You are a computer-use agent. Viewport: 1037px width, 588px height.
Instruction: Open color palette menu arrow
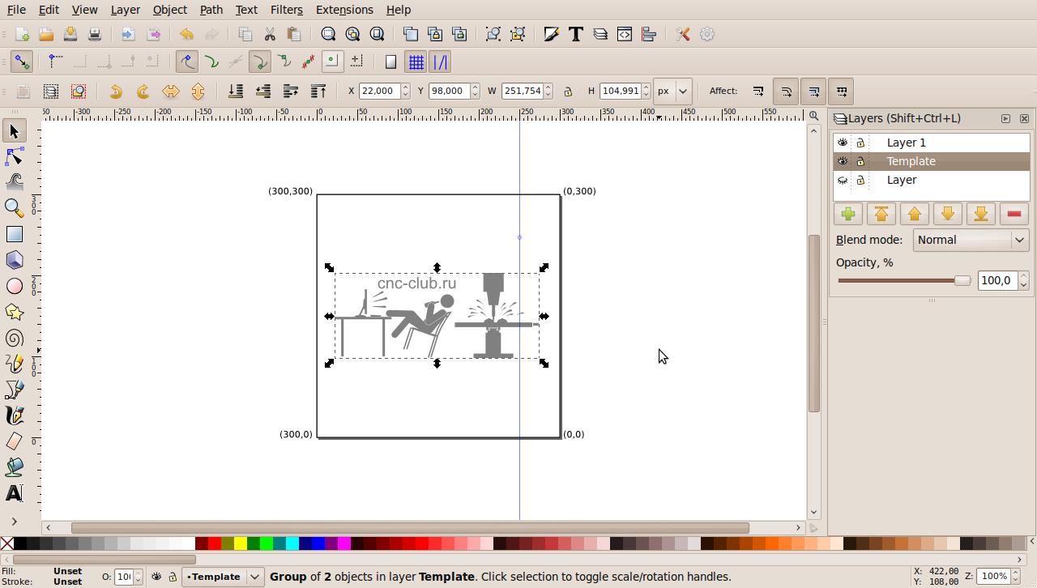click(x=1031, y=543)
